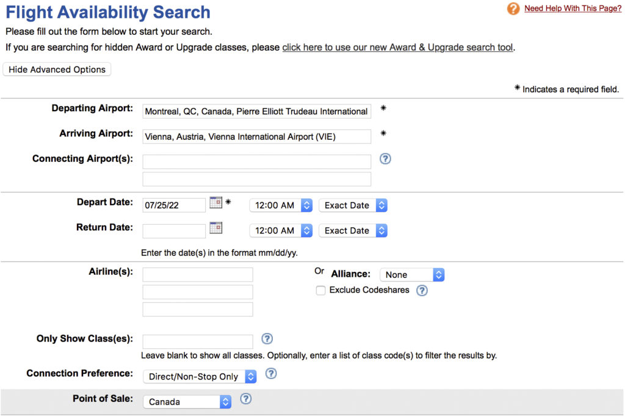Click help icon next to Point of Sale
Screen dimensions: 625x416
click(x=246, y=399)
